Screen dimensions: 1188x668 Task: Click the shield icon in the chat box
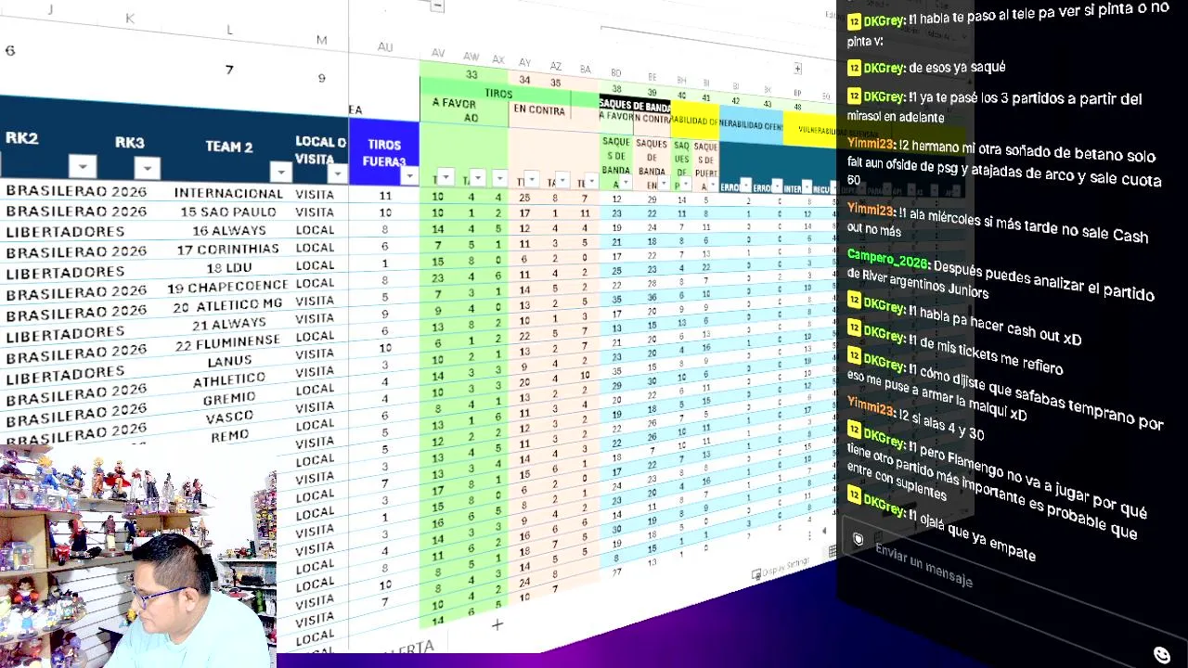pyautogui.click(x=859, y=539)
